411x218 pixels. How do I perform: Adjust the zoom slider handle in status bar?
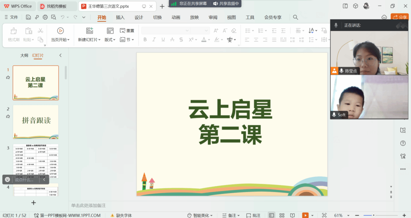374,215
